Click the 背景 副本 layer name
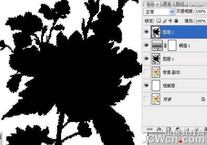 click(171, 72)
